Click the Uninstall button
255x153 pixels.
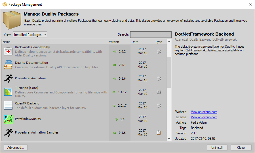(x=217, y=147)
